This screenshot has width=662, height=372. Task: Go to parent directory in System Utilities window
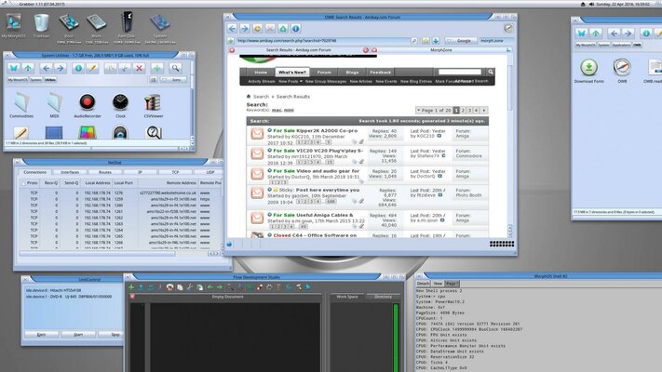tap(28, 68)
